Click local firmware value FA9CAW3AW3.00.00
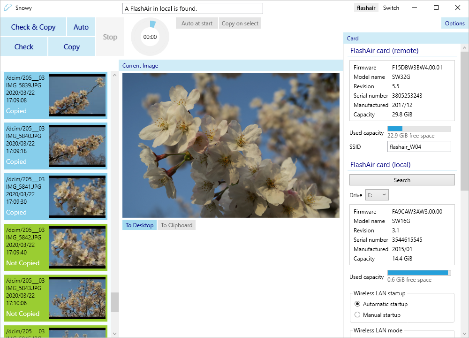 417,211
